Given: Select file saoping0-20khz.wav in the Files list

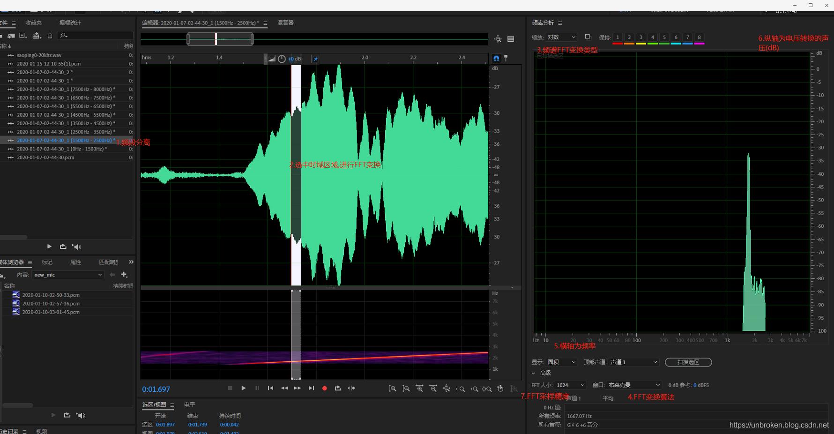Looking at the screenshot, I should coord(39,55).
